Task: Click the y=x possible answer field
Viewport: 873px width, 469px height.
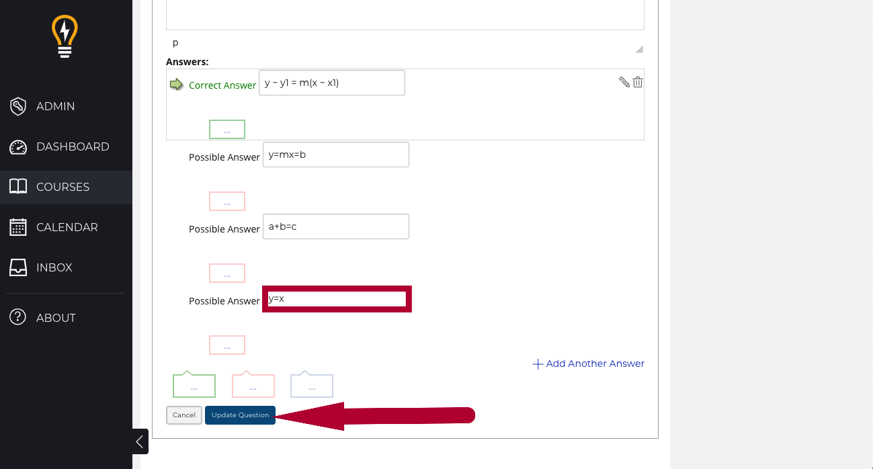Action: tap(337, 299)
